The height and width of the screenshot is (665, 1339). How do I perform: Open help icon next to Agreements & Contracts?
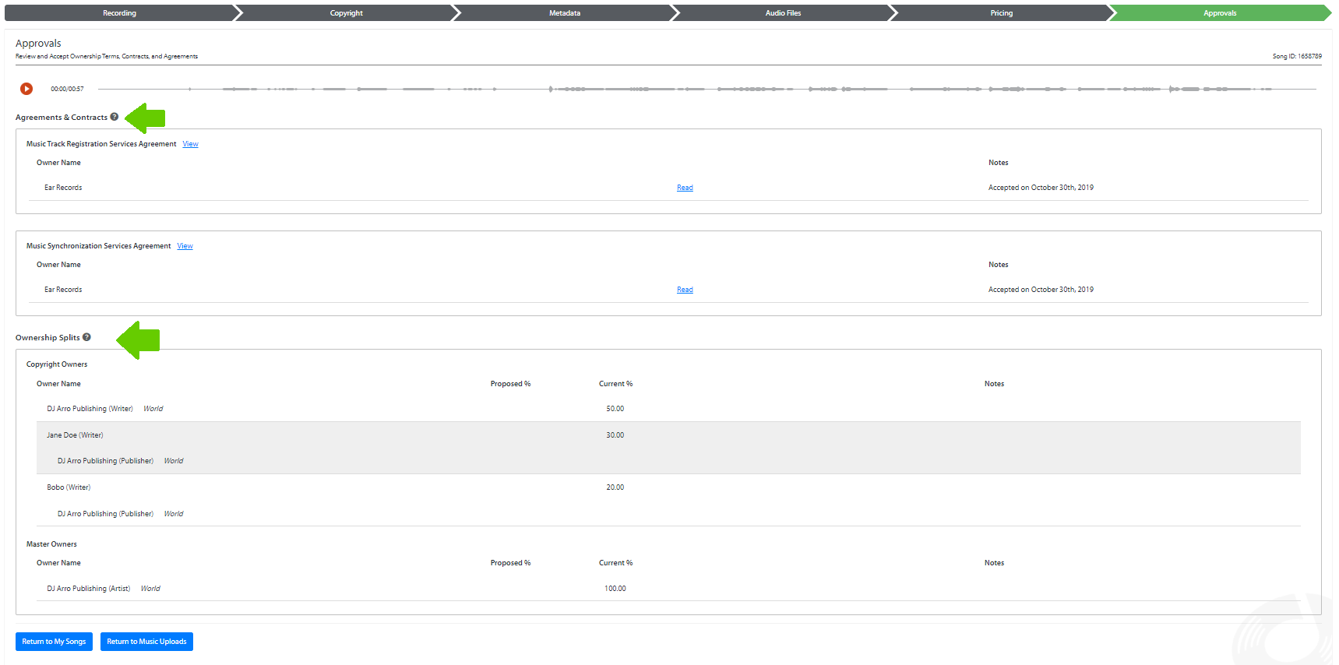tap(114, 117)
